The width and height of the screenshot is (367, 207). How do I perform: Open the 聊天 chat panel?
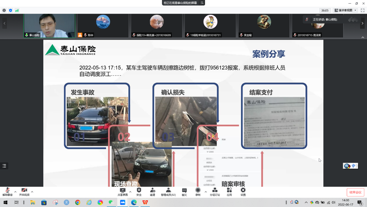coord(184,192)
